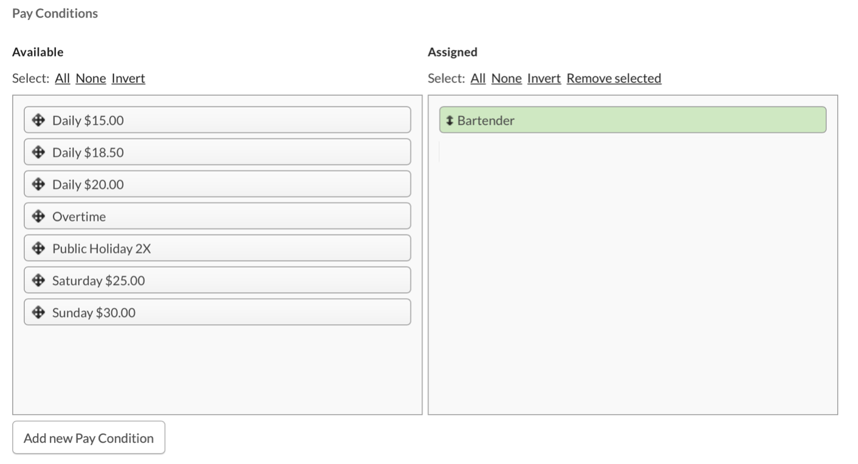Select the Overtime pay condition label
Screen dimensions: 858x464
(79, 217)
